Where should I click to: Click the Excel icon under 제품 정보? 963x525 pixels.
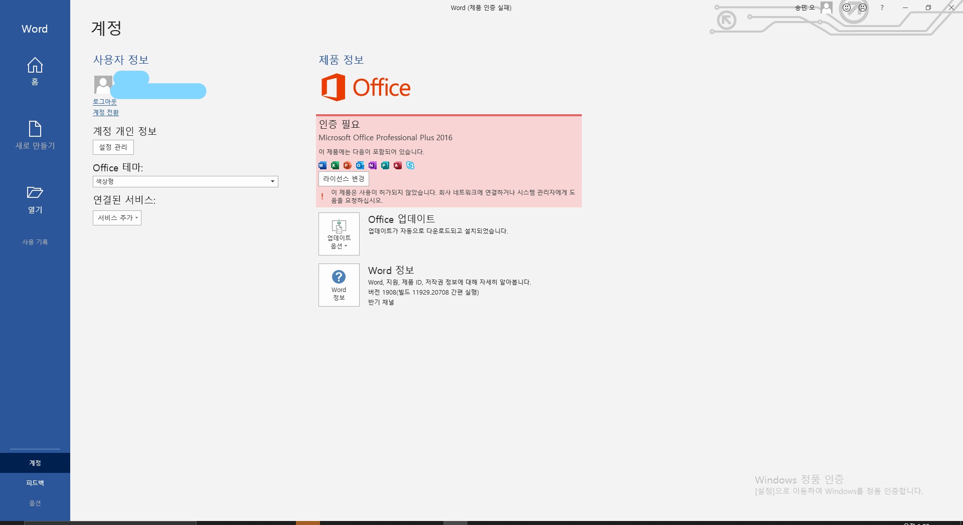pos(334,165)
